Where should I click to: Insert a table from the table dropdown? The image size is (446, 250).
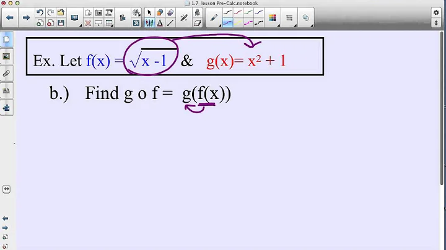pos(109,23)
